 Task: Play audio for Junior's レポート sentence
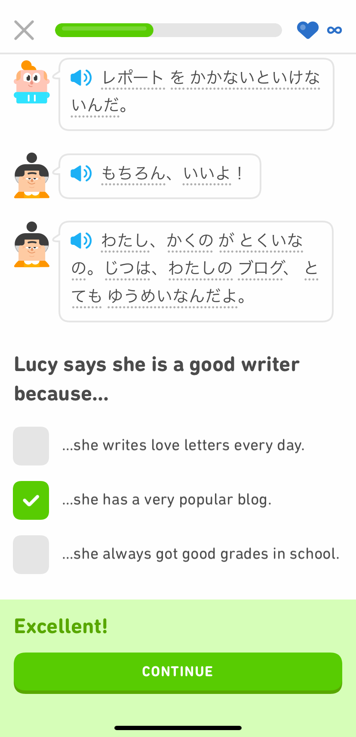[x=81, y=78]
